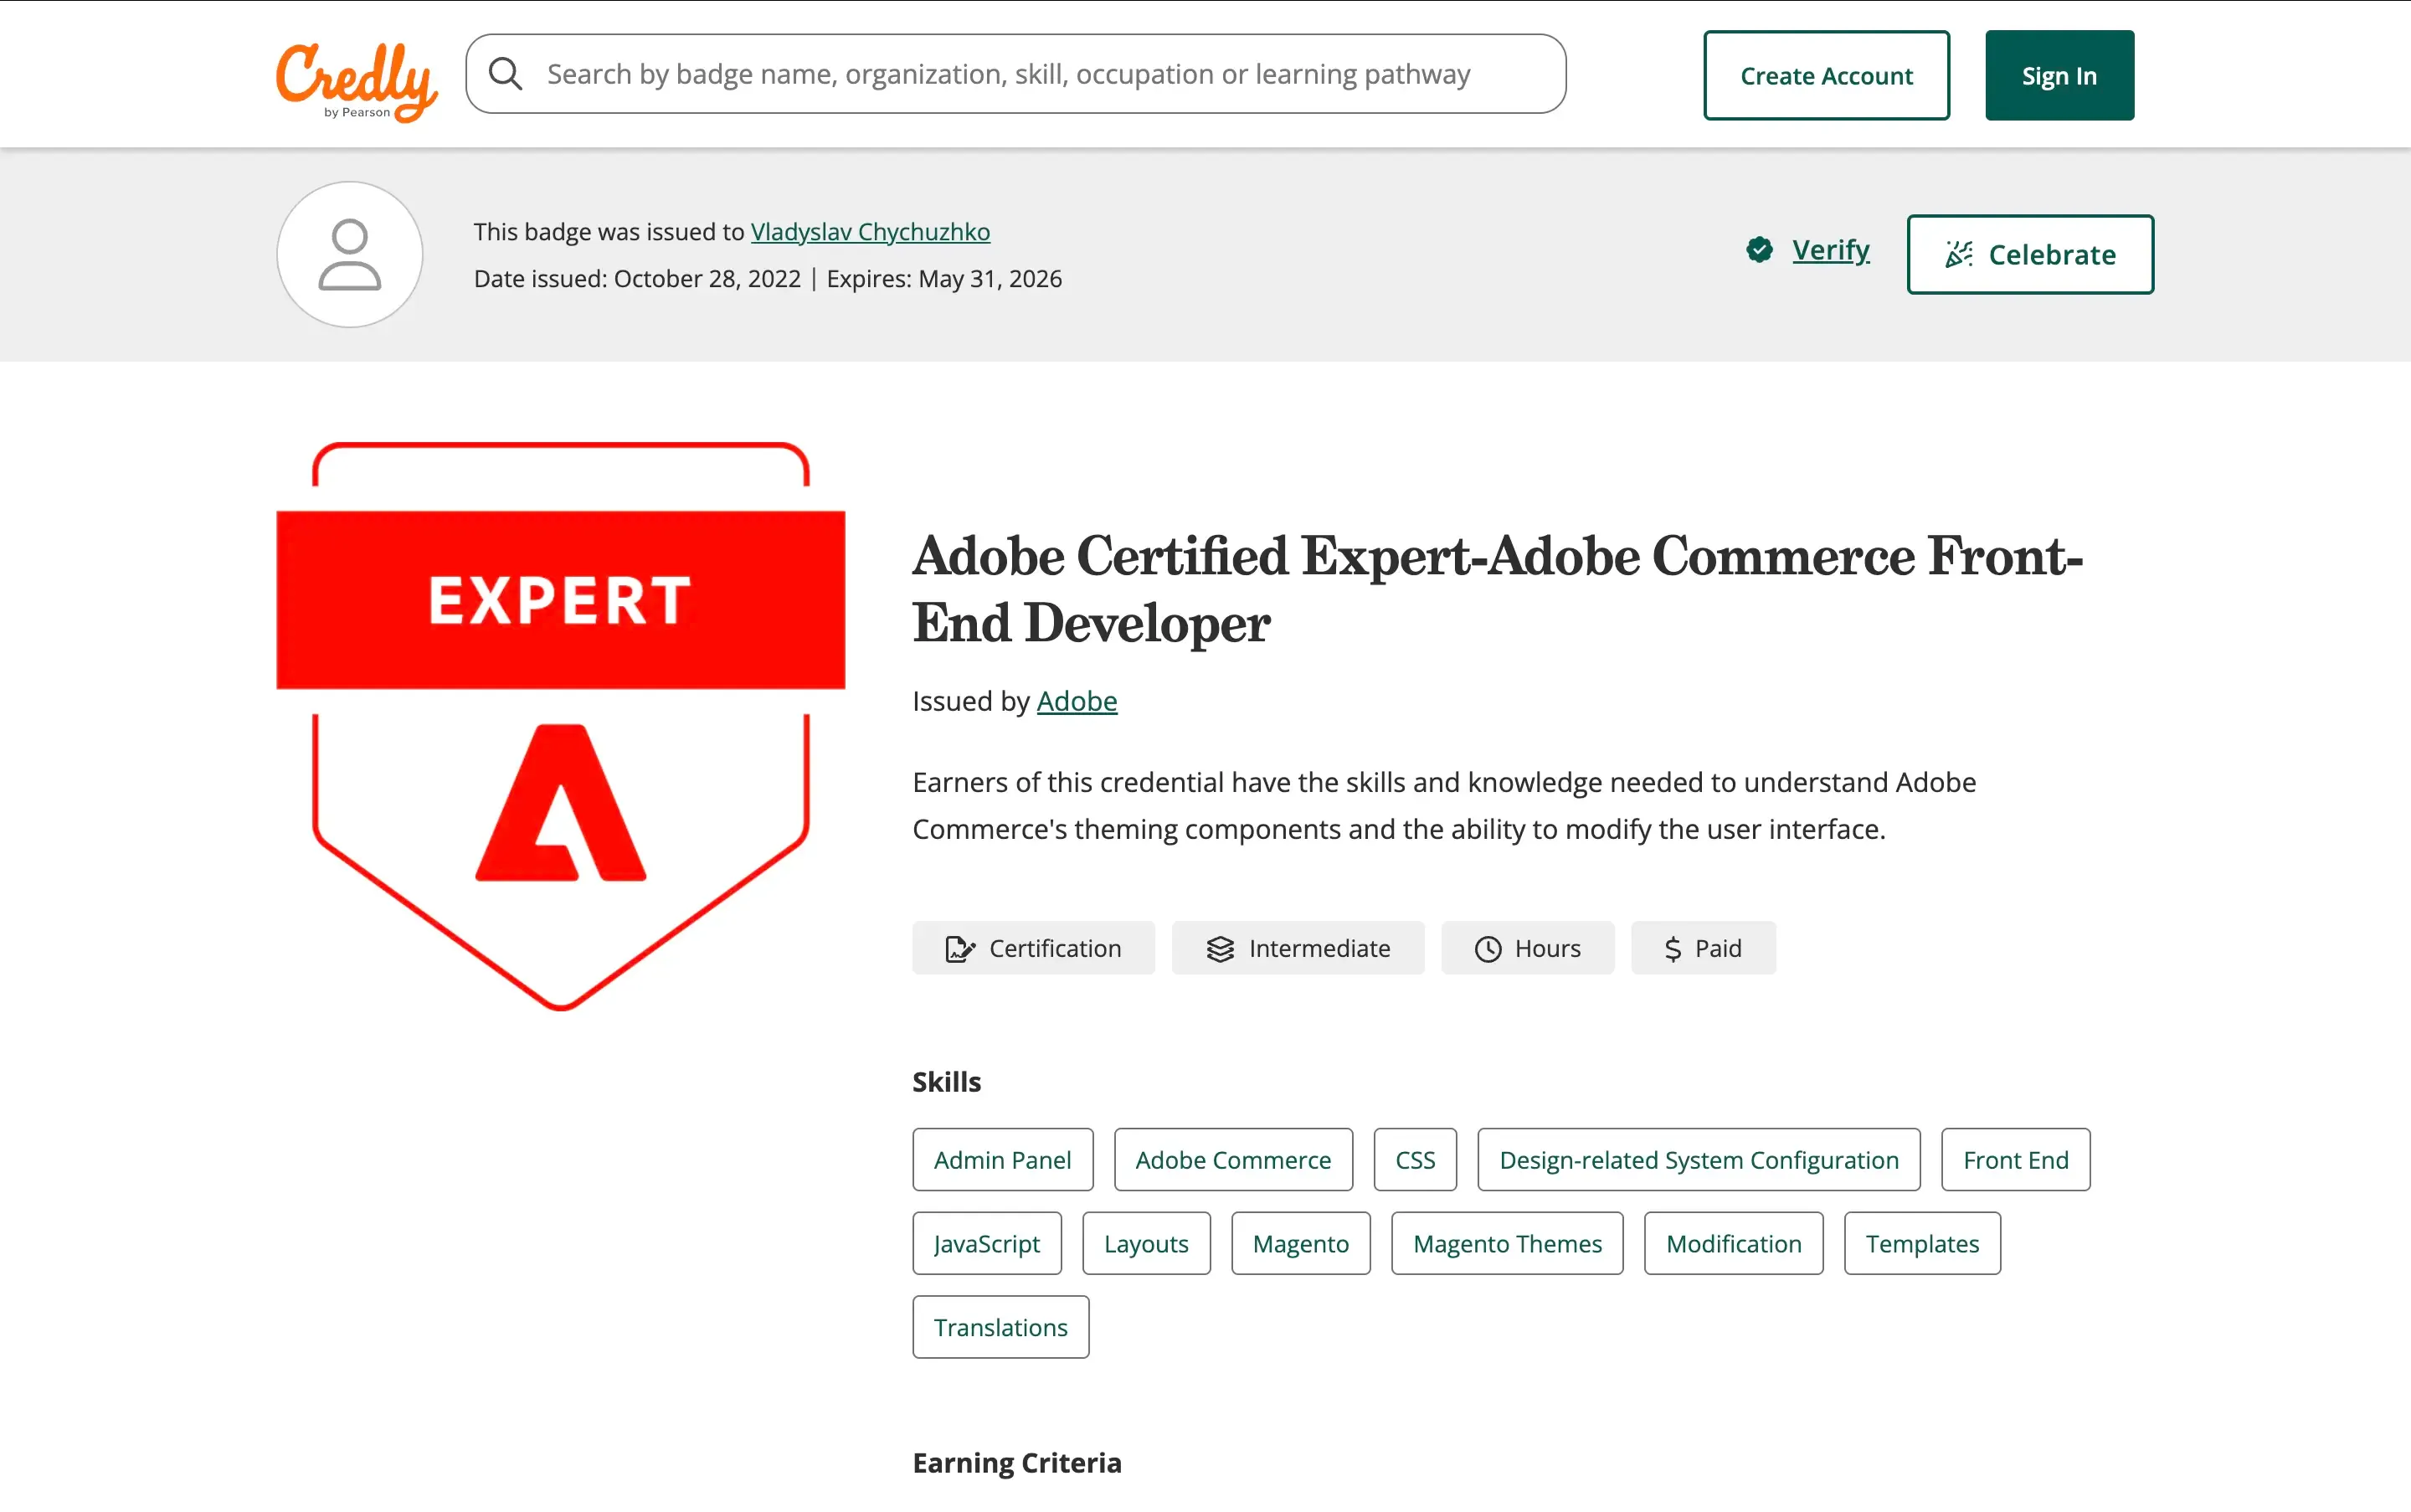Click the dollar icon on Paid tag
Viewport: 2411px width, 1512px height.
[x=1671, y=947]
